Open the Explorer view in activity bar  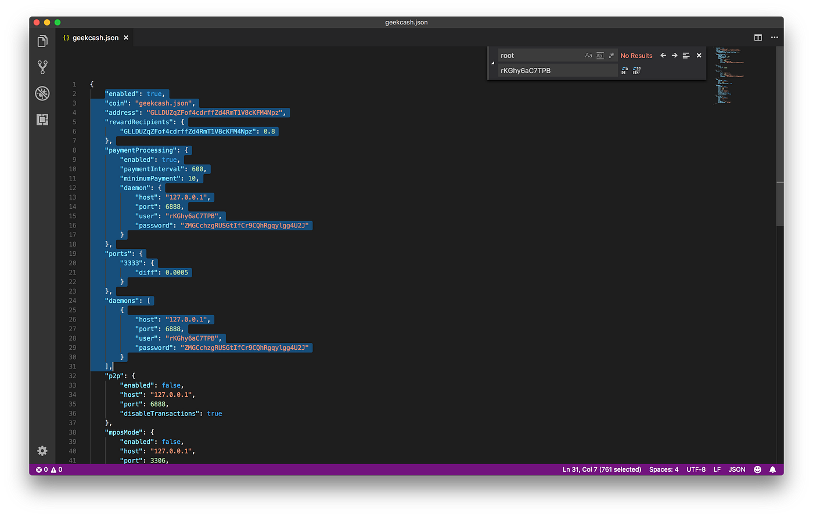[42, 41]
